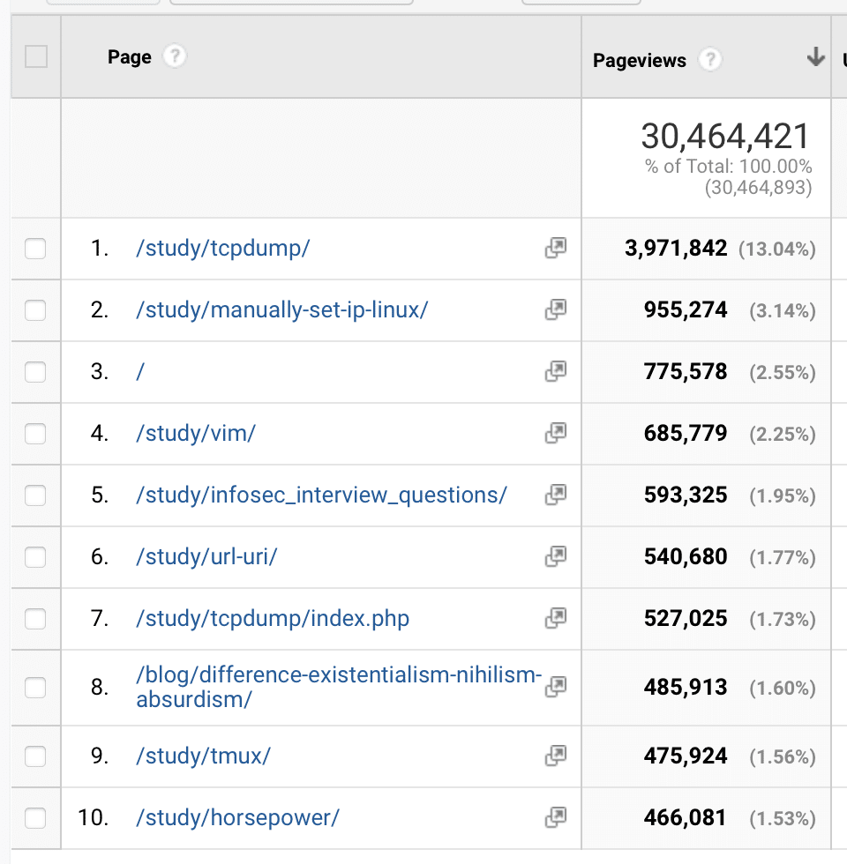847x864 pixels.
Task: Tick the checkbox for row 10 horsepower
Action: click(x=35, y=818)
